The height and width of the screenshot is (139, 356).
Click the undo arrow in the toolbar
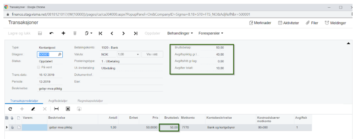pyautogui.click(x=52, y=33)
